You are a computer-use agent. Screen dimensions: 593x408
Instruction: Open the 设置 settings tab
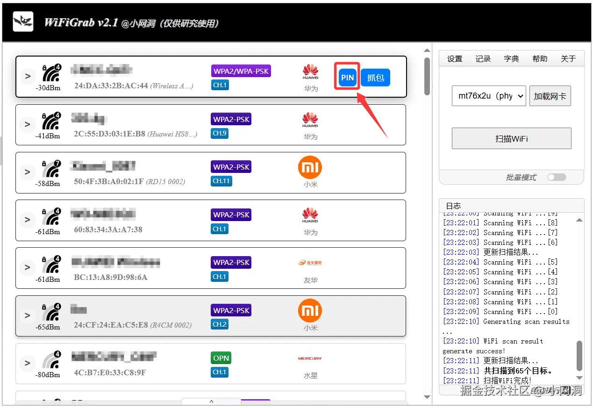(x=455, y=58)
